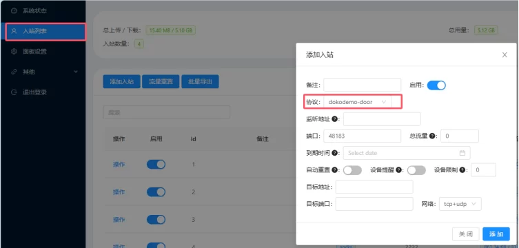Click the 搜索 search field
Viewport: 519px width, 248px height.
tap(167, 112)
